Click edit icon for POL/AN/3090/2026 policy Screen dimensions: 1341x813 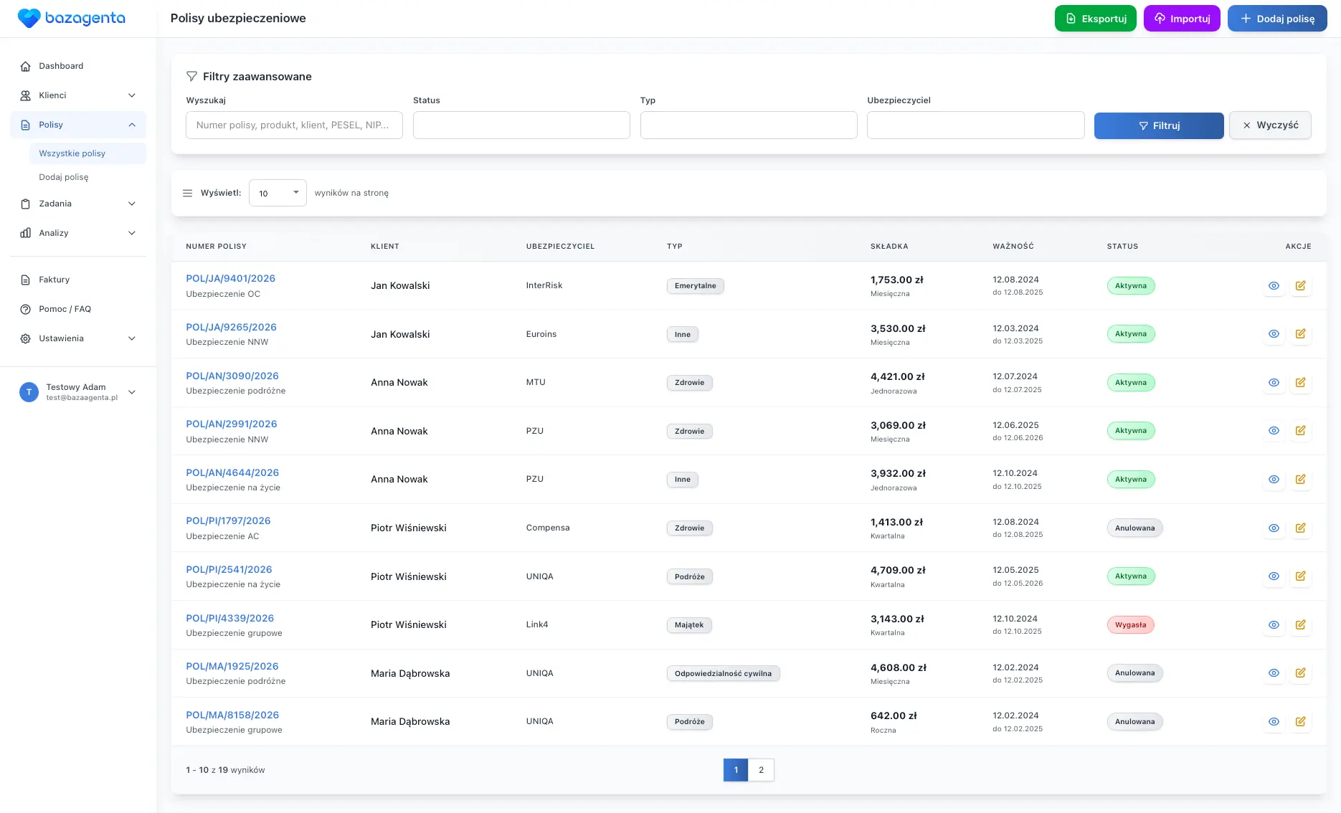click(x=1300, y=382)
